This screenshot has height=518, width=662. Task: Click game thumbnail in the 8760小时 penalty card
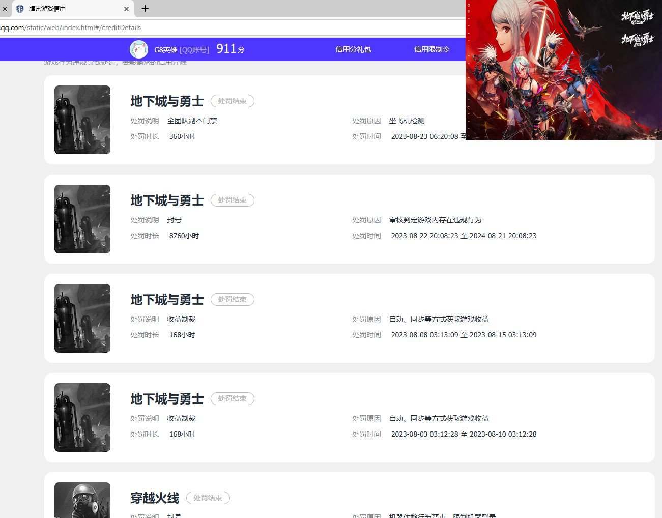click(x=82, y=219)
